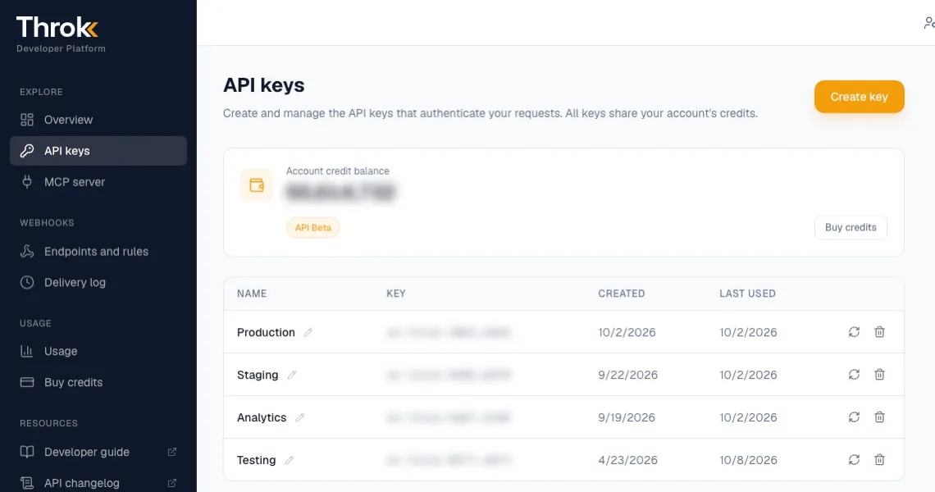The width and height of the screenshot is (935, 492).
Task: Click created date 9/22/2026
Action: [628, 375]
